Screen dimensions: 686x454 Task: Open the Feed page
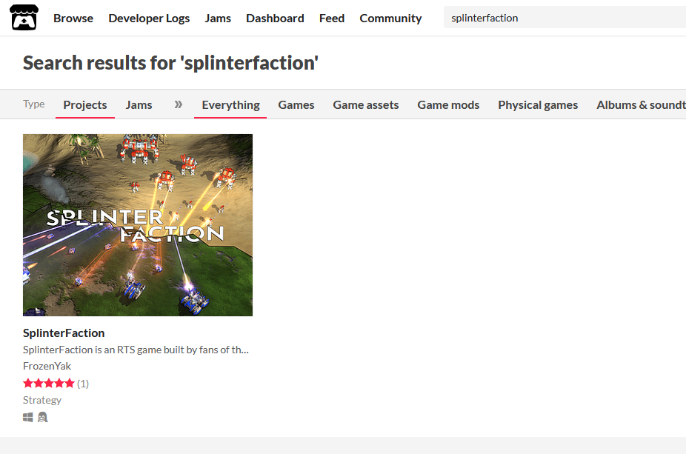click(x=332, y=18)
